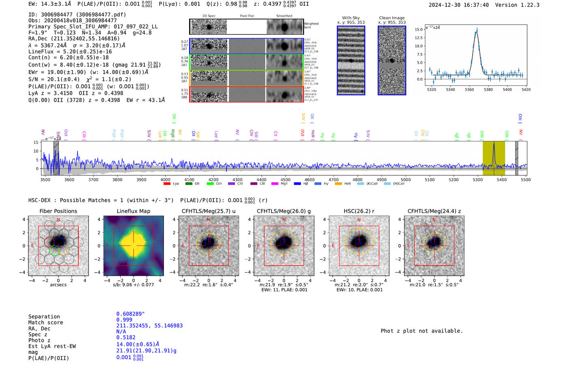This screenshot has height=386, width=568.
Task: Open the HSC(26.2) r-band cutout
Action: (x=359, y=246)
